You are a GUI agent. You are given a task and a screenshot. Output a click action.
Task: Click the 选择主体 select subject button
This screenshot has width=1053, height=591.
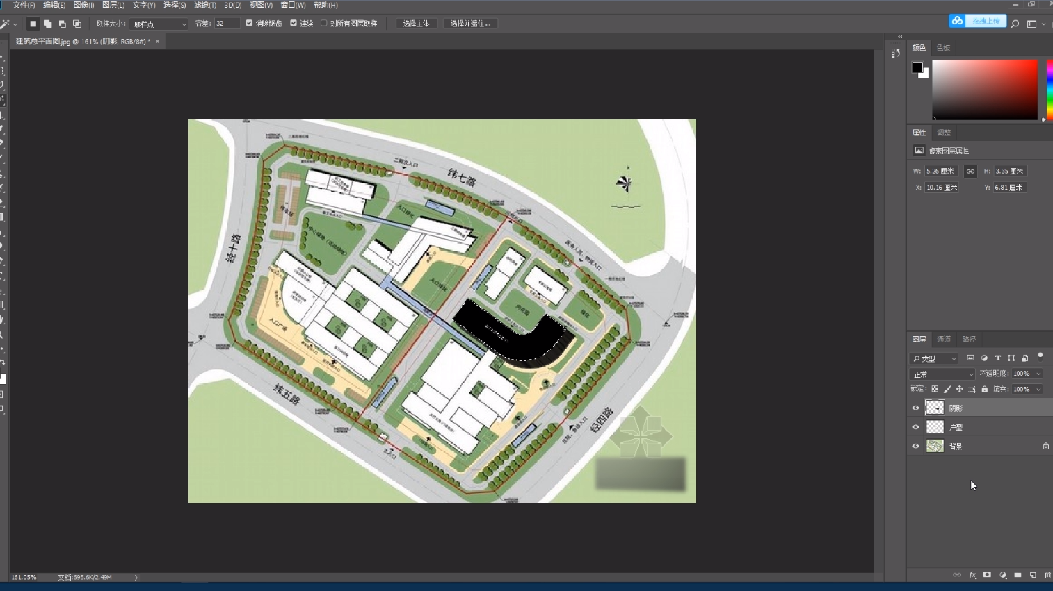pyautogui.click(x=416, y=23)
